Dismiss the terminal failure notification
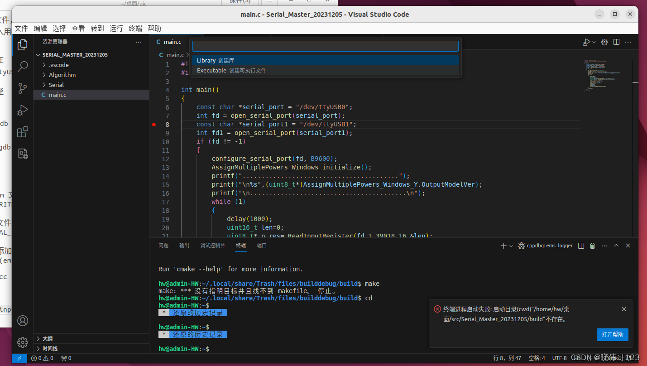 [x=624, y=309]
